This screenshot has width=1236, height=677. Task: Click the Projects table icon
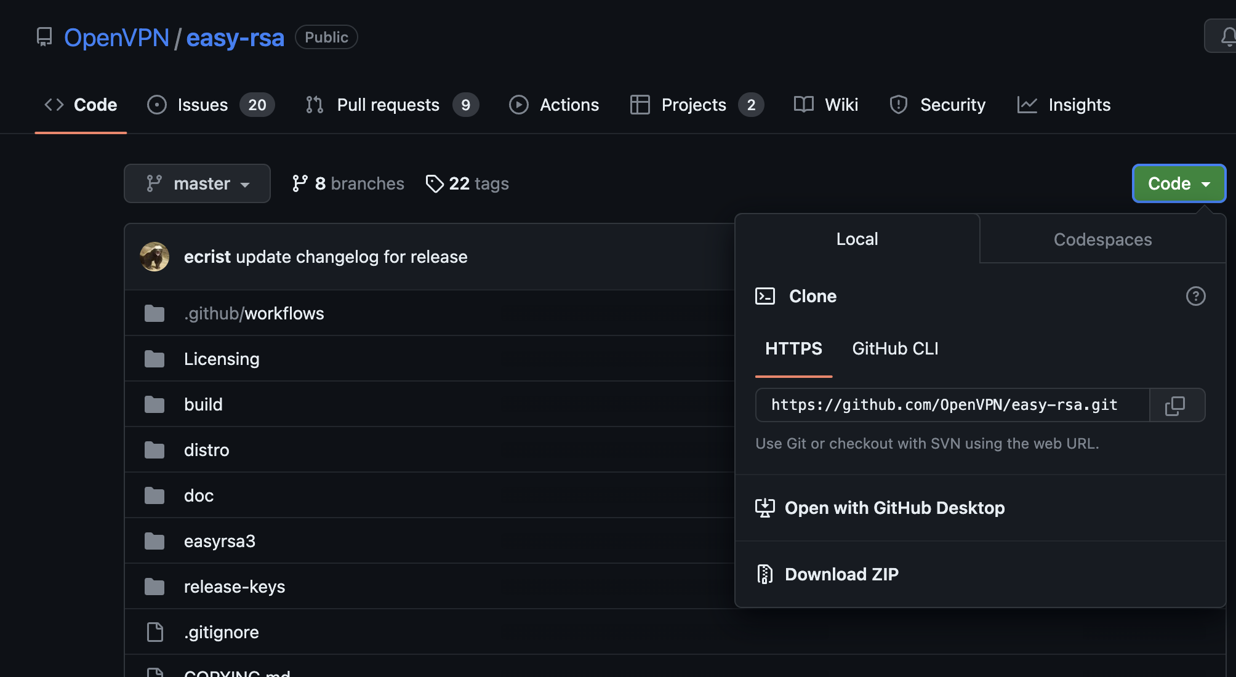pyautogui.click(x=640, y=105)
